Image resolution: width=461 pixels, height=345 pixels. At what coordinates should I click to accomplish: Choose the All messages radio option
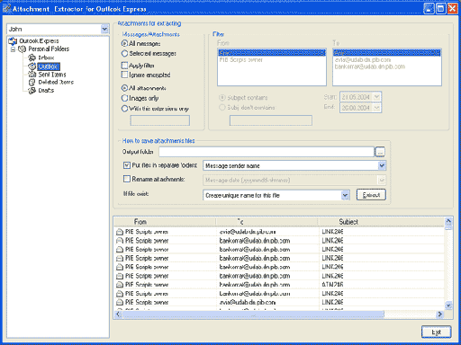coord(124,43)
